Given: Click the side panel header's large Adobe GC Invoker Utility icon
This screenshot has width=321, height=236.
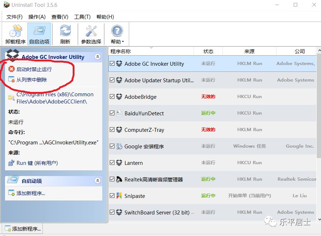Looking at the screenshot, I should 13,55.
